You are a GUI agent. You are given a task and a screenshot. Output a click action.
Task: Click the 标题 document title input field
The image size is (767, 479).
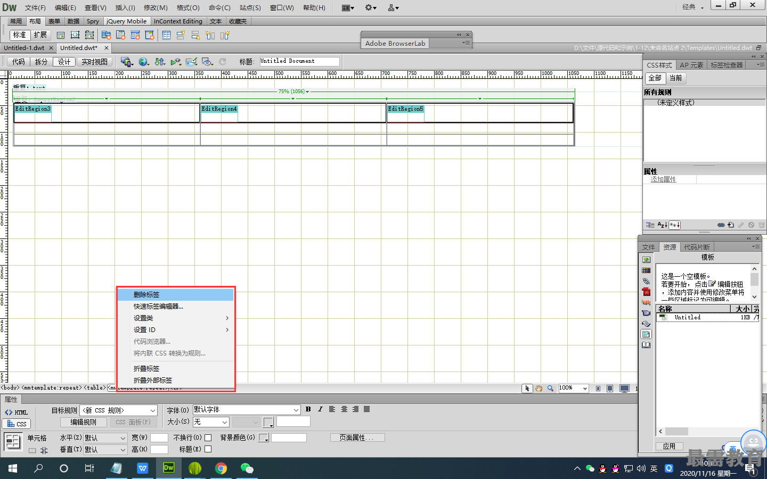299,61
